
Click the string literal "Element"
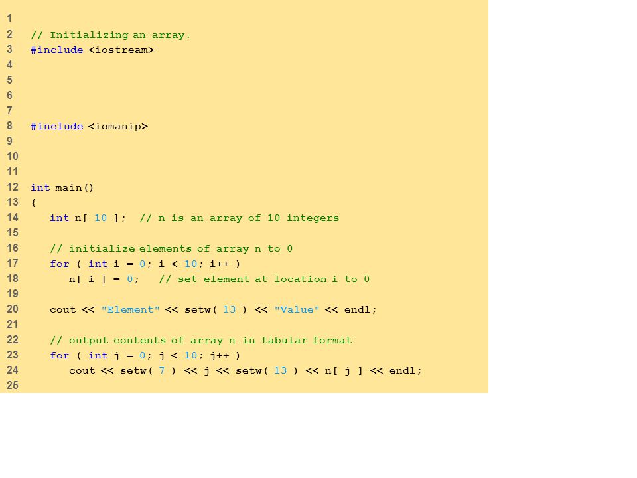point(131,310)
